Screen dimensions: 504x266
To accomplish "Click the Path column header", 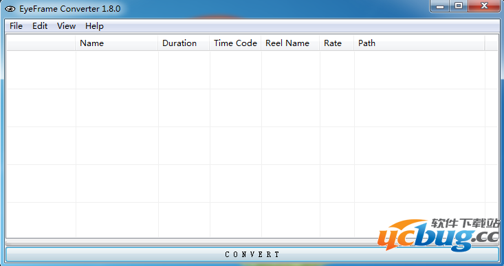I will [419, 43].
